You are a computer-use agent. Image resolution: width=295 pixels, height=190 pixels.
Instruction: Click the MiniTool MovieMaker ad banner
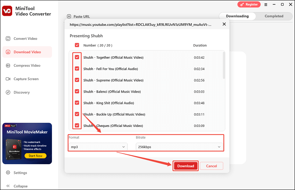coord(27,144)
